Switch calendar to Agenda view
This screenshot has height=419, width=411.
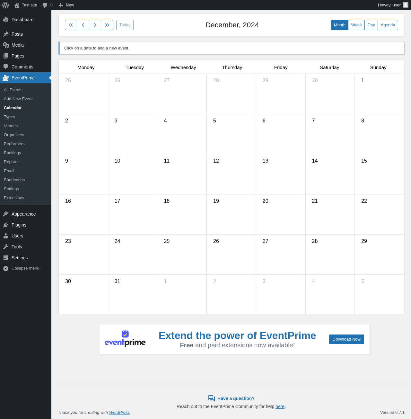click(388, 25)
